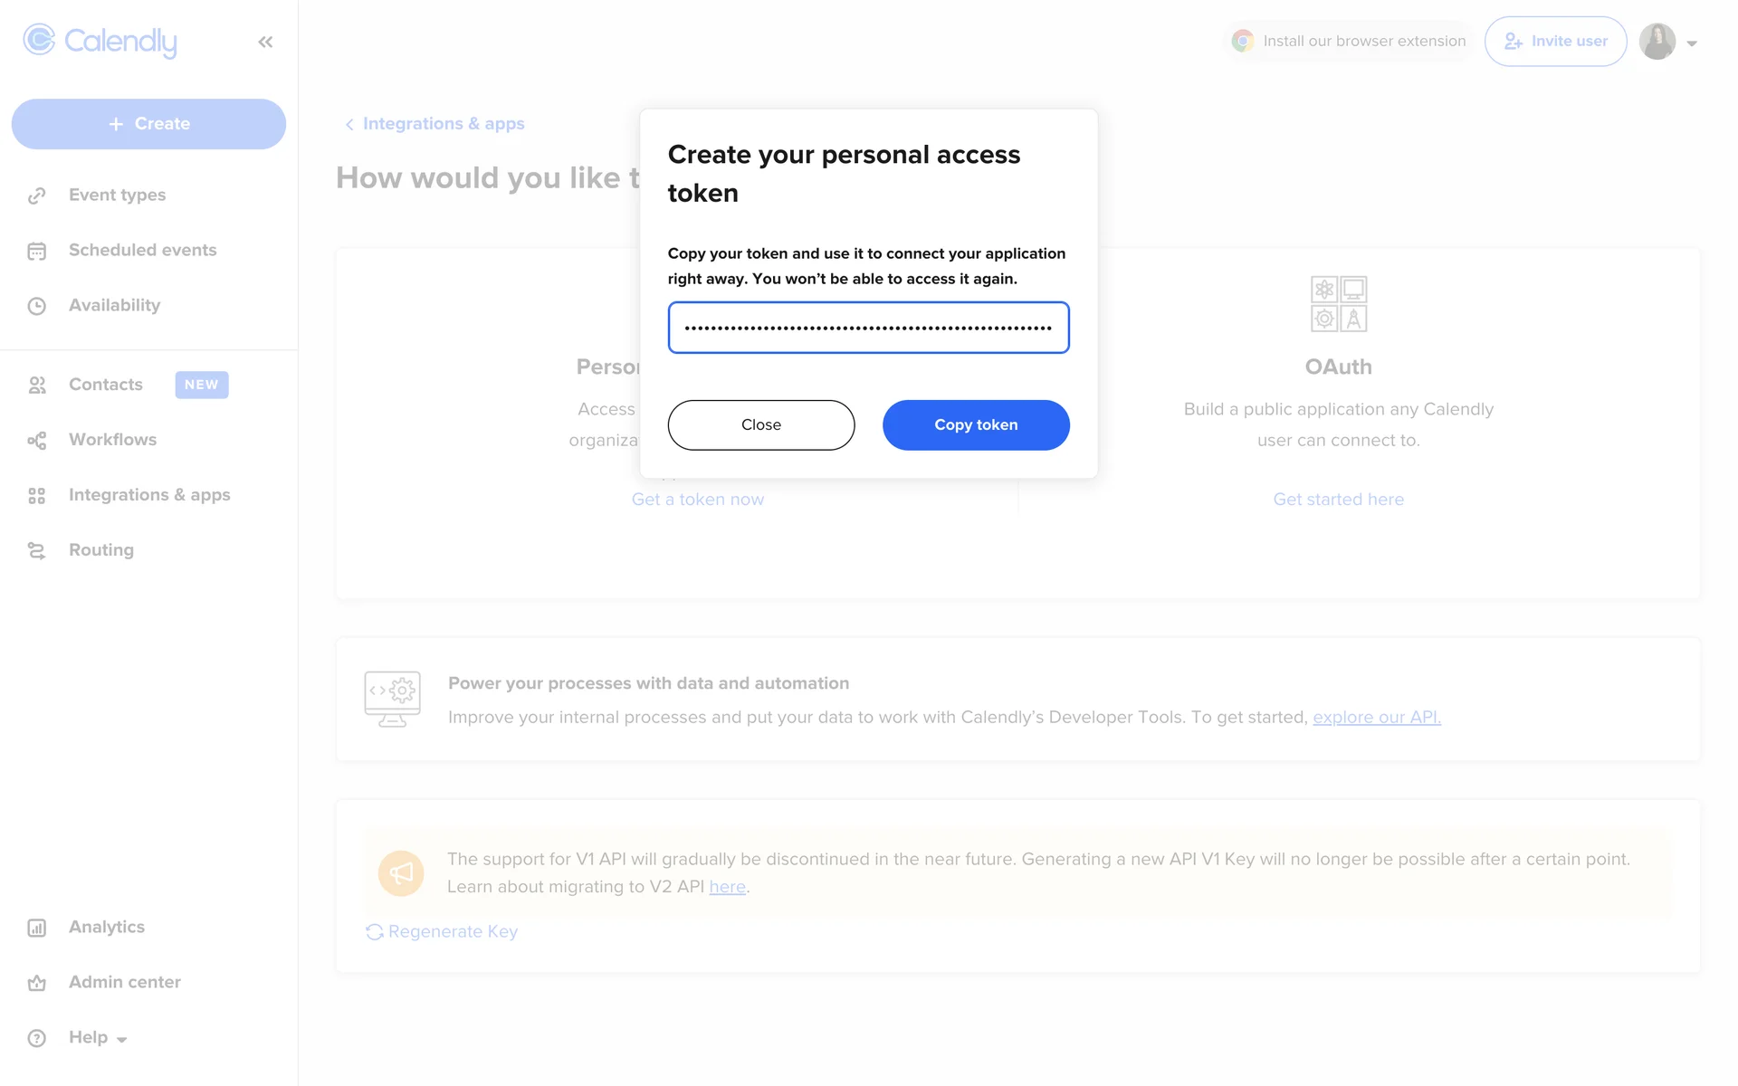Click the Analytics chart icon
Image resolution: width=1738 pixels, height=1086 pixels.
37,928
